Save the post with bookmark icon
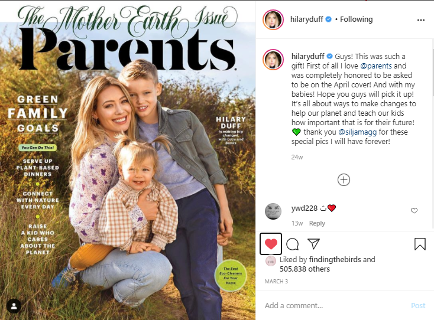The height and width of the screenshot is (320, 434). [x=420, y=244]
